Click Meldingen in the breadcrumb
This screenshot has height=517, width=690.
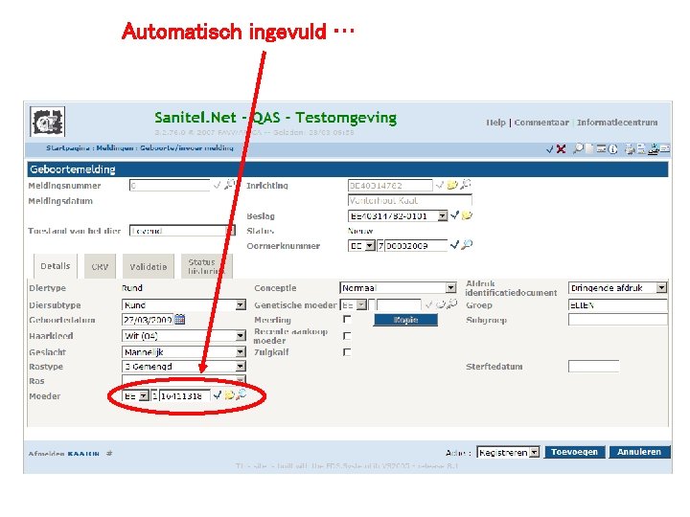point(114,147)
